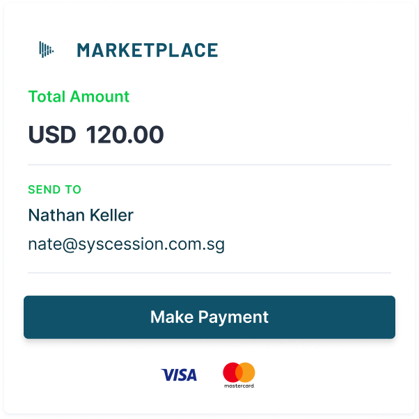This screenshot has height=419, width=419.
Task: Click the 120.00 amount value
Action: 125,134
